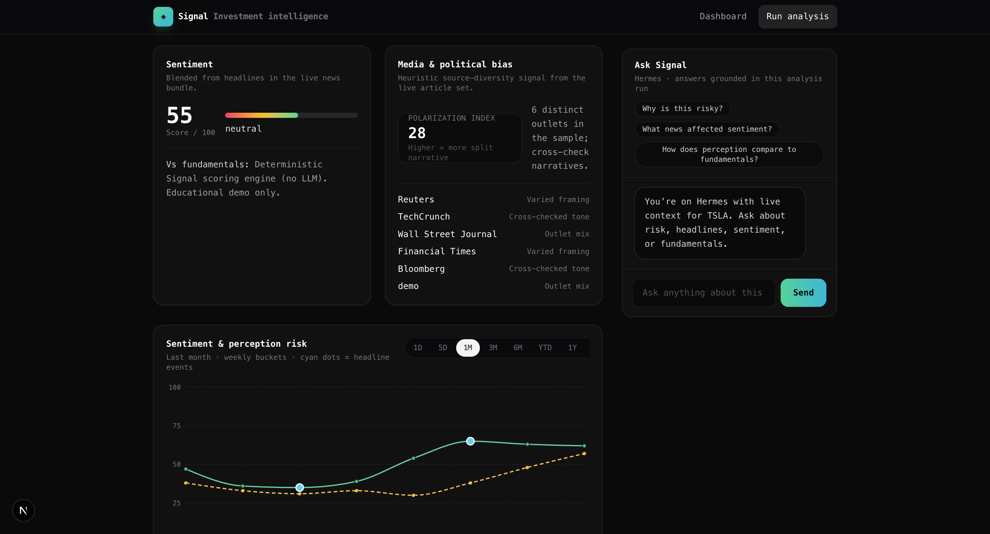Screen dimensions: 990x534
Task: Switch chart to 3M range
Action: tap(492, 348)
